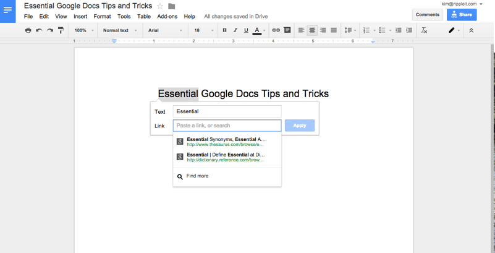Set Left align
This screenshot has height=253, width=495.
click(302, 30)
